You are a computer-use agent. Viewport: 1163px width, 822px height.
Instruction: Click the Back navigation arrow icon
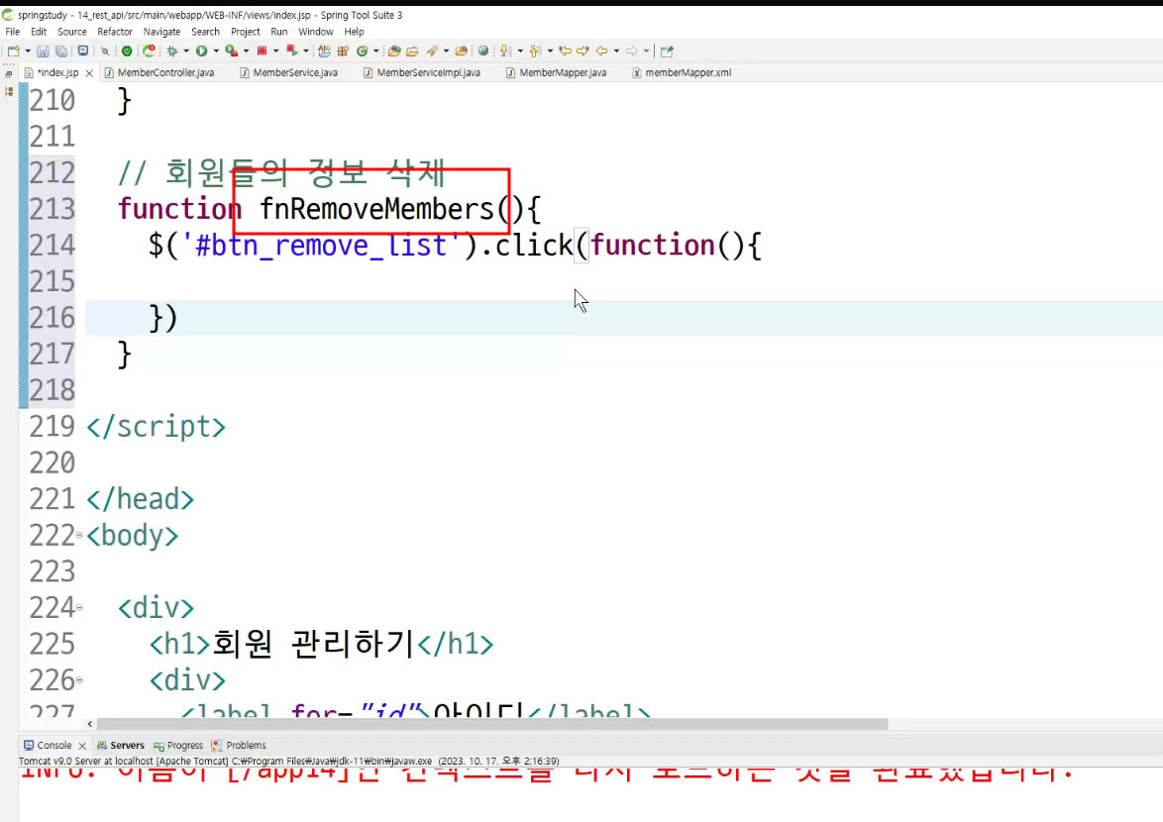pyautogui.click(x=601, y=51)
